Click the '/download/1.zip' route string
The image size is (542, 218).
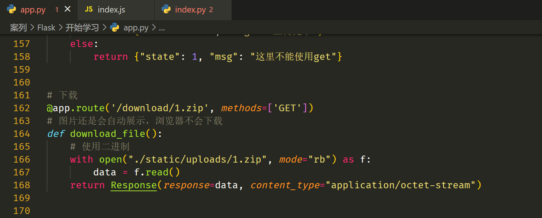coord(160,108)
